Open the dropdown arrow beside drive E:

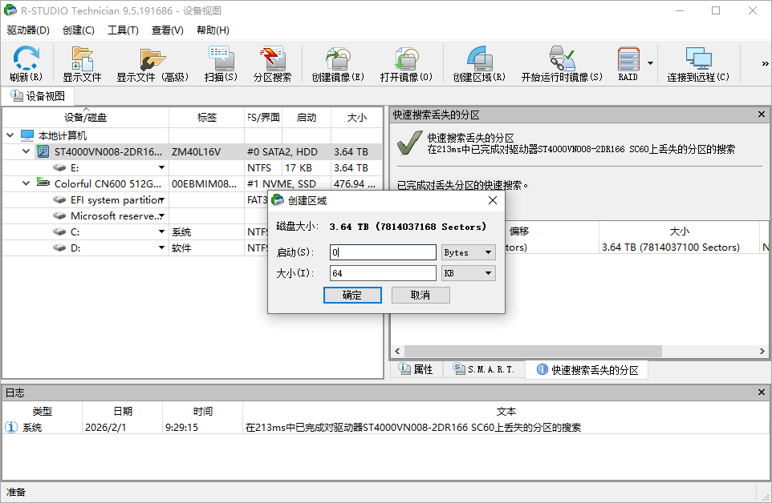[x=161, y=167]
